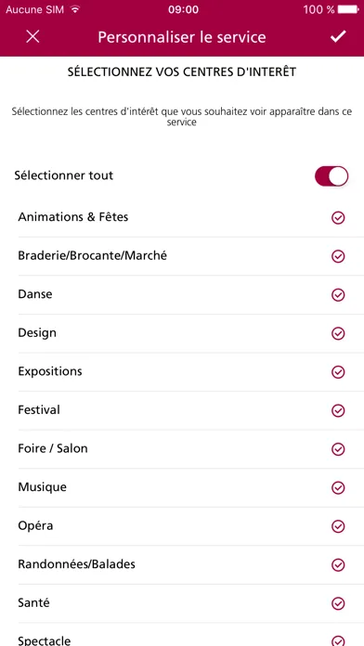Screen dimensions: 364x646
Task: Tap the Festival interest label
Action: 39,410
